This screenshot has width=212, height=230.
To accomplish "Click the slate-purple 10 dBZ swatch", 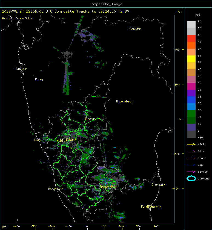I will coord(191,127).
